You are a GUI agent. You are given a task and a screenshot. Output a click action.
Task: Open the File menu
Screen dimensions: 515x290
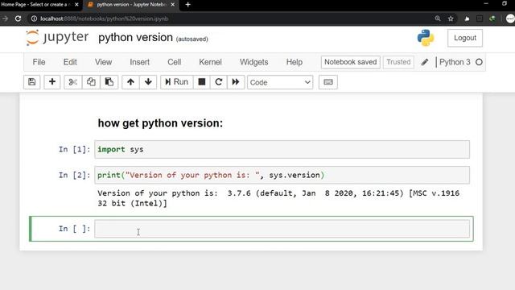[39, 62]
